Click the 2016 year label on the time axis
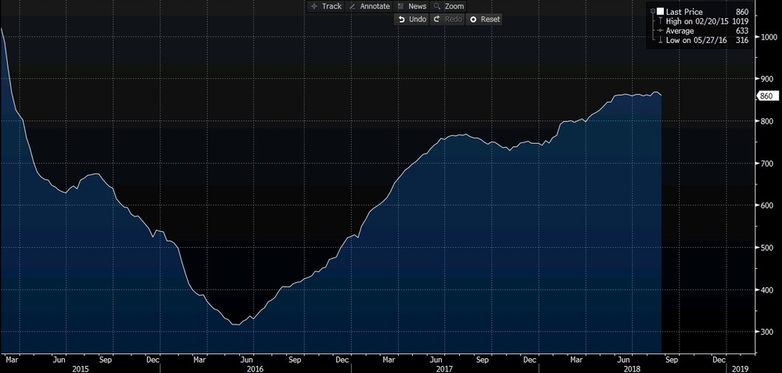Image resolution: width=782 pixels, height=373 pixels. pos(254,368)
